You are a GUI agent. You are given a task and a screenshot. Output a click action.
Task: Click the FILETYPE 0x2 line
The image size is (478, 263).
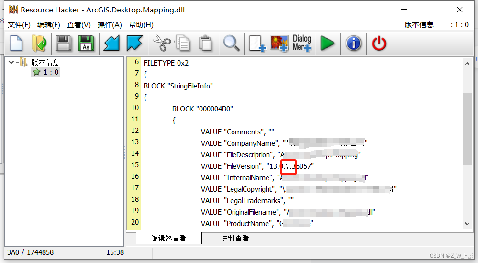pyautogui.click(x=166, y=63)
